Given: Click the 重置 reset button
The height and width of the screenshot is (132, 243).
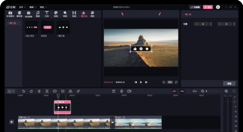Looking at the screenshot, I should click(229, 83).
